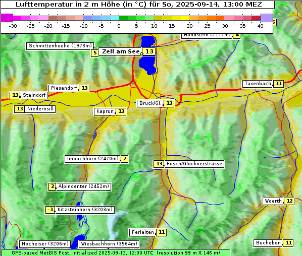Click the Hocheiser (3206m) label
The height and width of the screenshot is (256, 302).
(45, 244)
